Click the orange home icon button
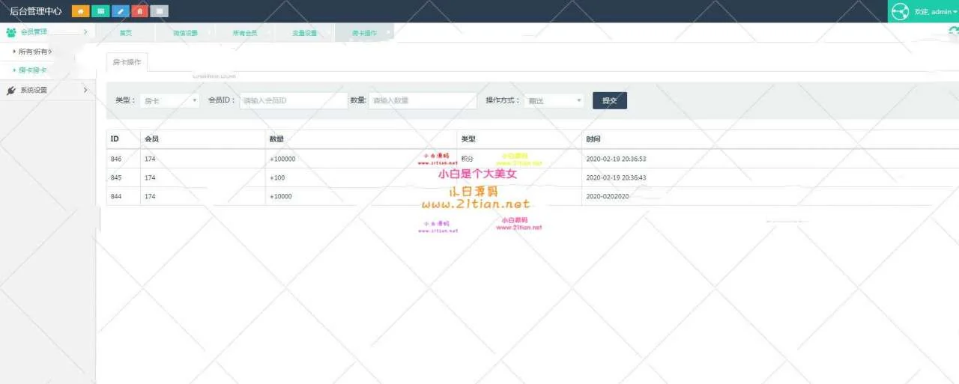This screenshot has height=384, width=959. [x=80, y=11]
